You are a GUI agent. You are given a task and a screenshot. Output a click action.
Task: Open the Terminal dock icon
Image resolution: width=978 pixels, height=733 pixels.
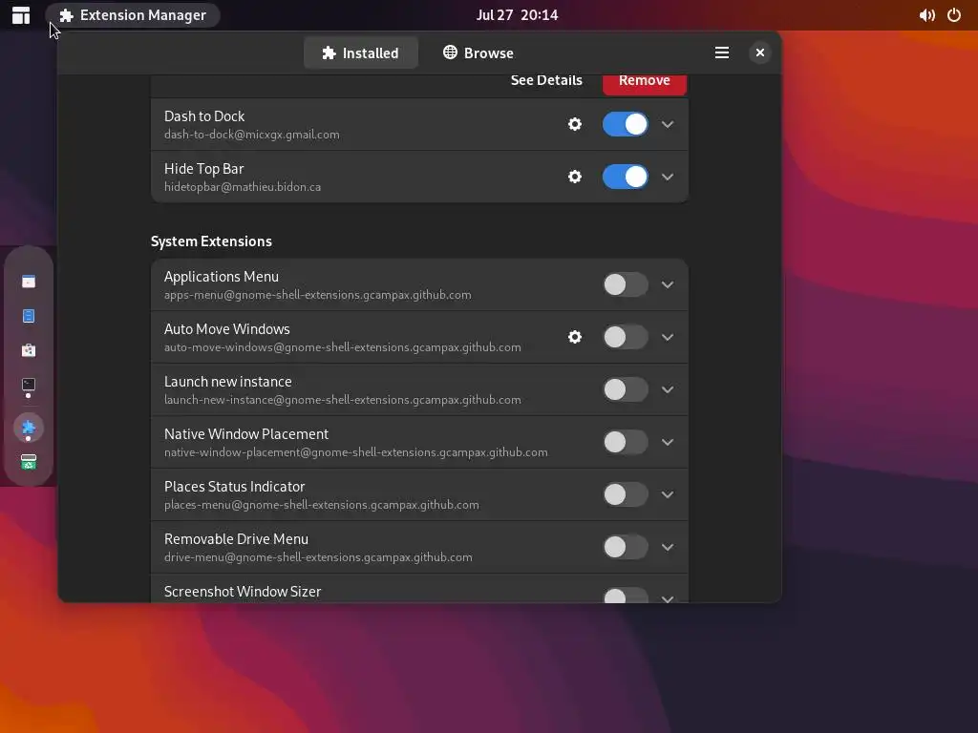pyautogui.click(x=29, y=385)
